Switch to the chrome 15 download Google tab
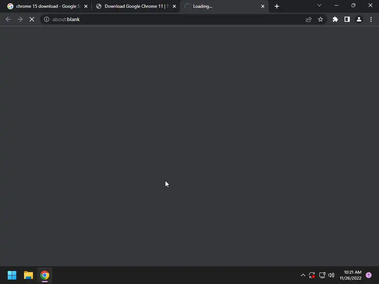Viewport: 379px width, 284px height. point(46,6)
